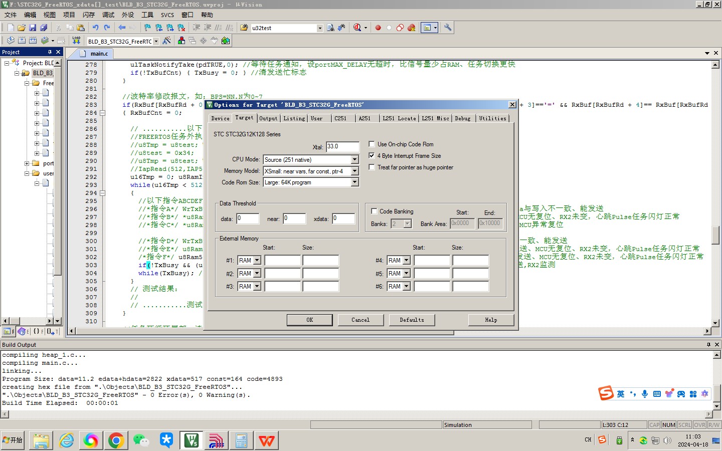Check Treat far pointer as huge pointer
The height and width of the screenshot is (451, 722).
pos(372,167)
